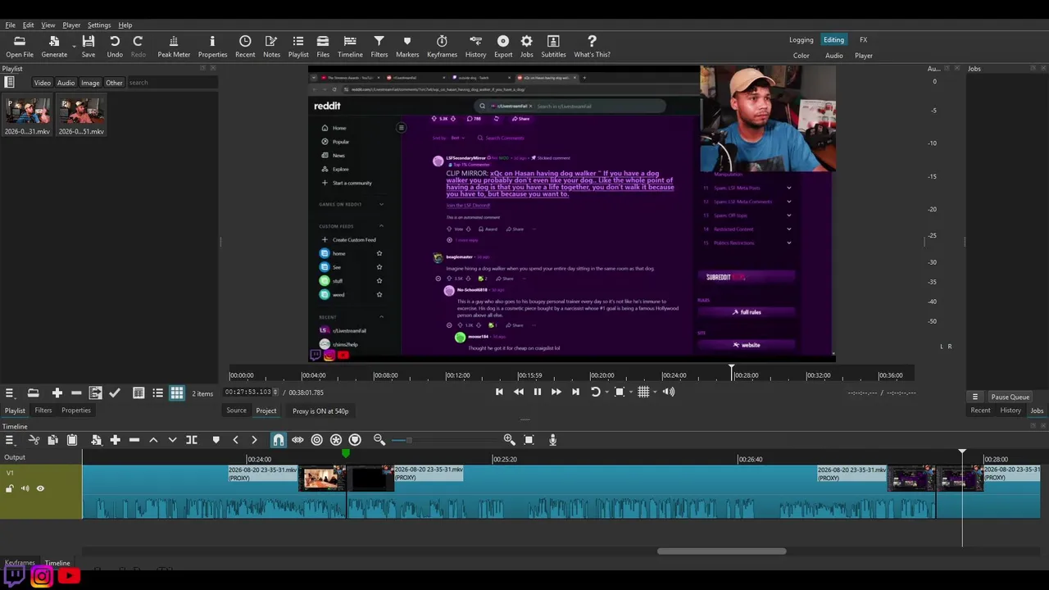
Task: Switch to the Color layout
Action: click(801, 56)
